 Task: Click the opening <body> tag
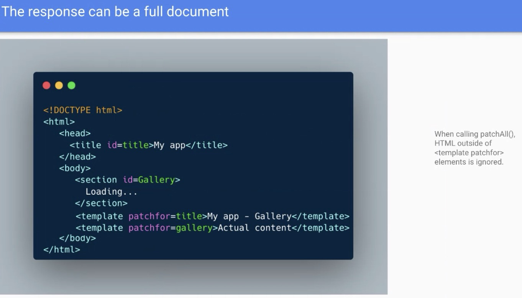point(75,168)
